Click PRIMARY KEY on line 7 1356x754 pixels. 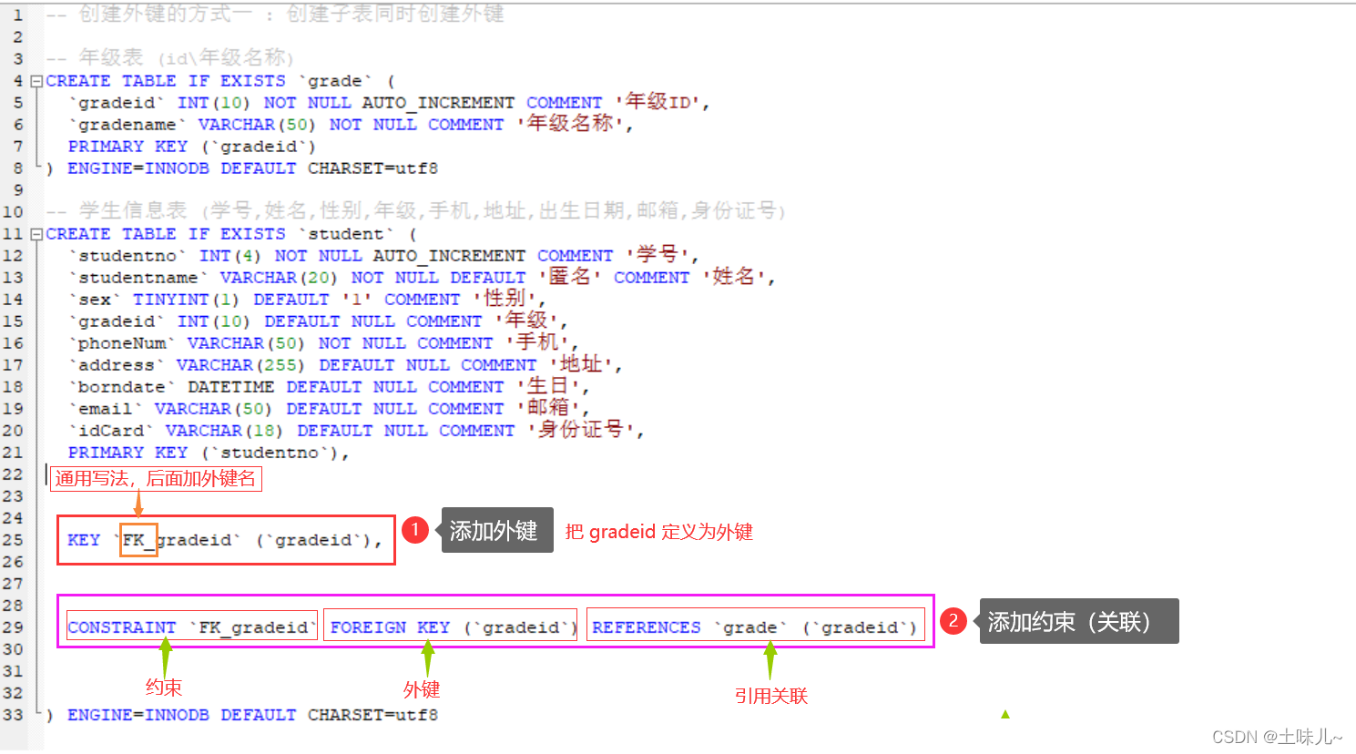click(x=127, y=147)
